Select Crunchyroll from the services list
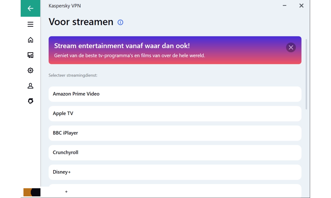 [175, 153]
